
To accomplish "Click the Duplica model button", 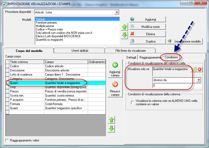I will pos(147,41).
